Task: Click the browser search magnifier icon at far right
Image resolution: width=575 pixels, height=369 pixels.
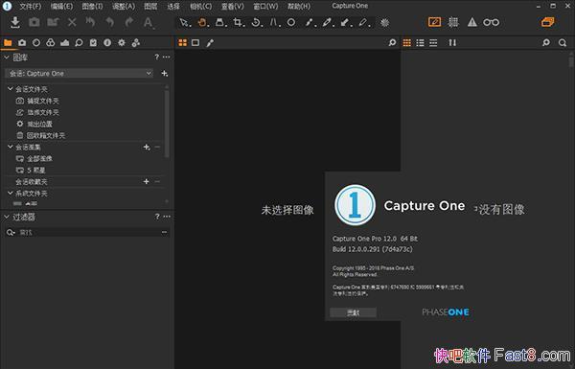Action: (x=563, y=43)
